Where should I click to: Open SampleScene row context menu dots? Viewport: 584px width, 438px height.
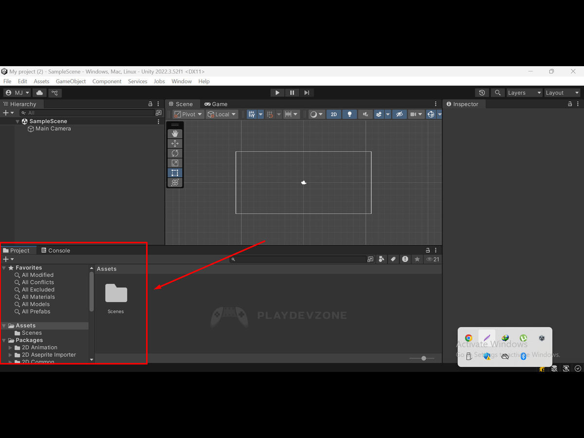158,122
